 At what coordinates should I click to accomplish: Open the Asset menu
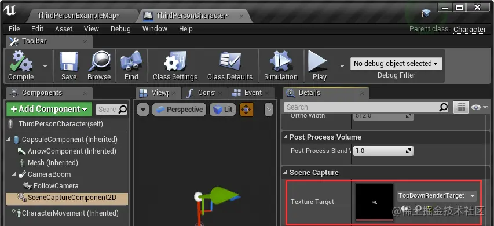(64, 28)
